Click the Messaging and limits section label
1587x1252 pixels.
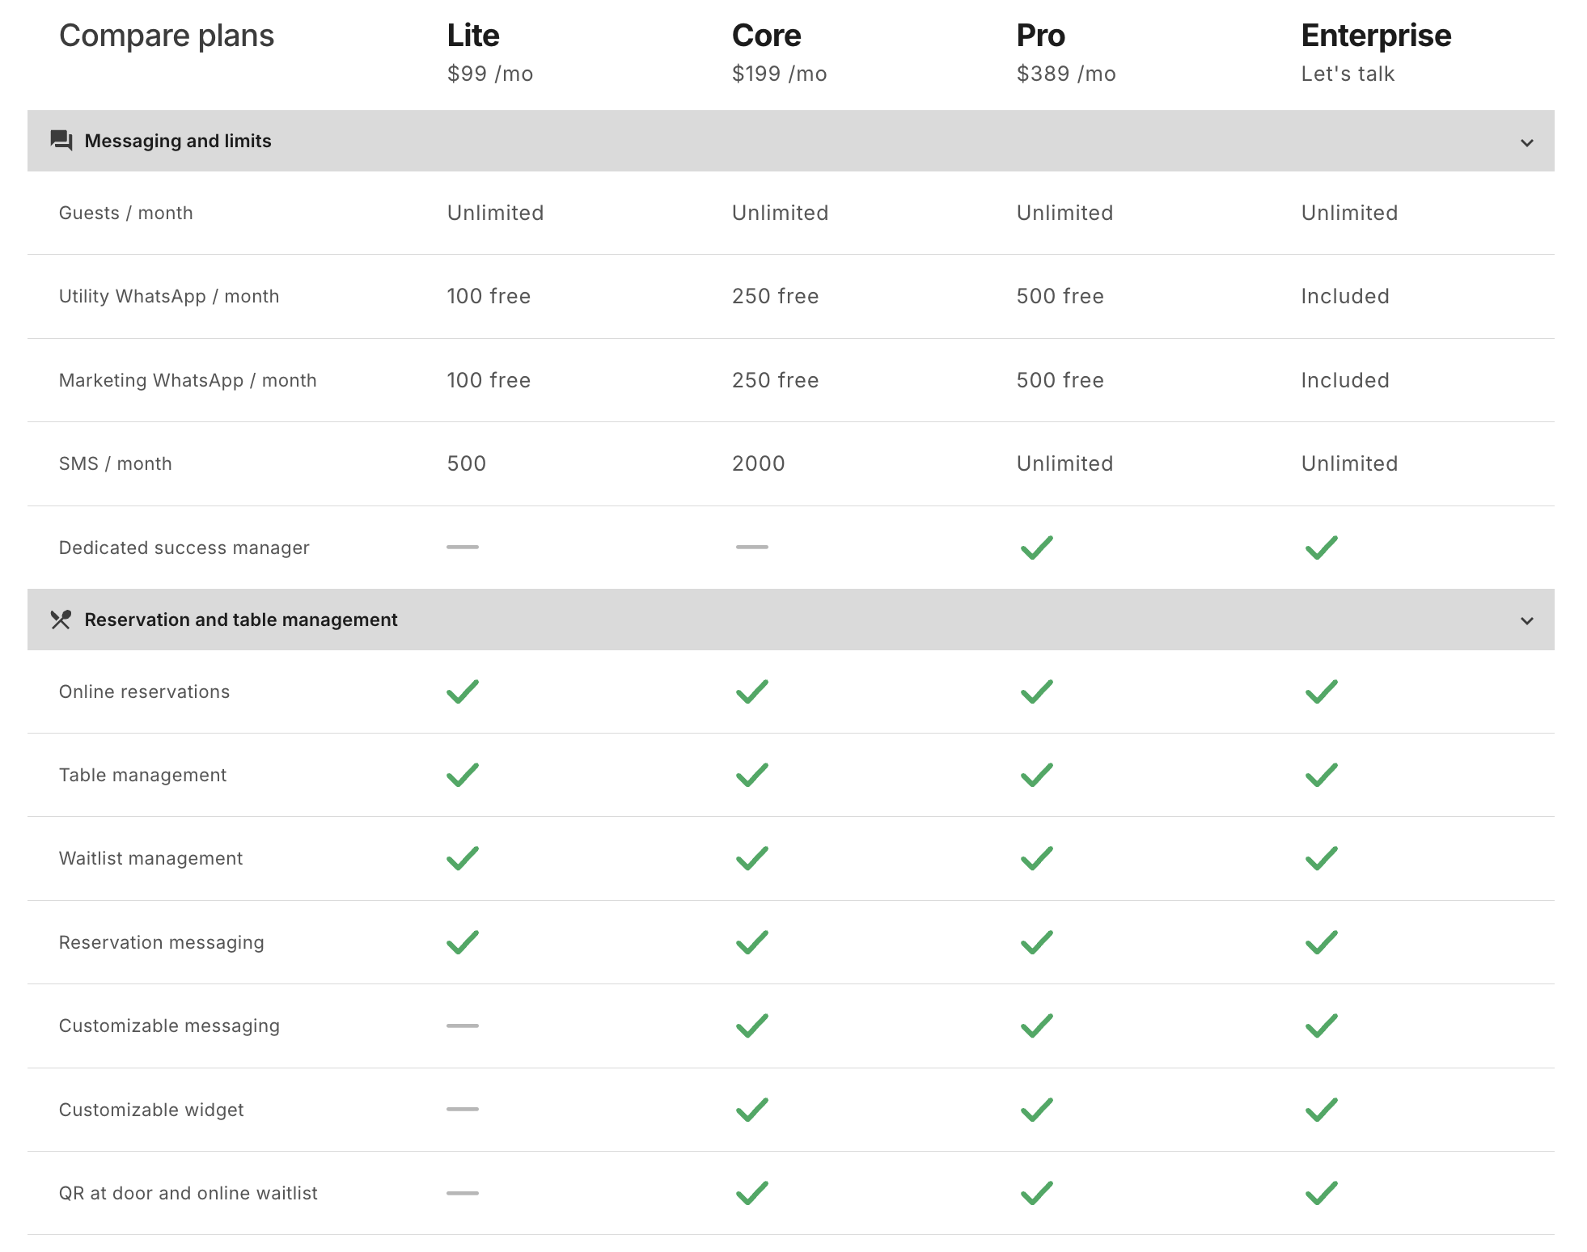(178, 141)
